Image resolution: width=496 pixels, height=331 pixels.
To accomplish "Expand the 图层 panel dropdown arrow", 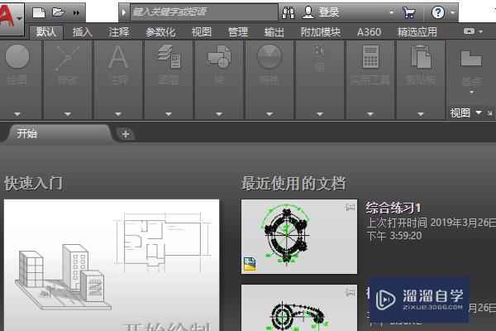I will click(x=169, y=113).
